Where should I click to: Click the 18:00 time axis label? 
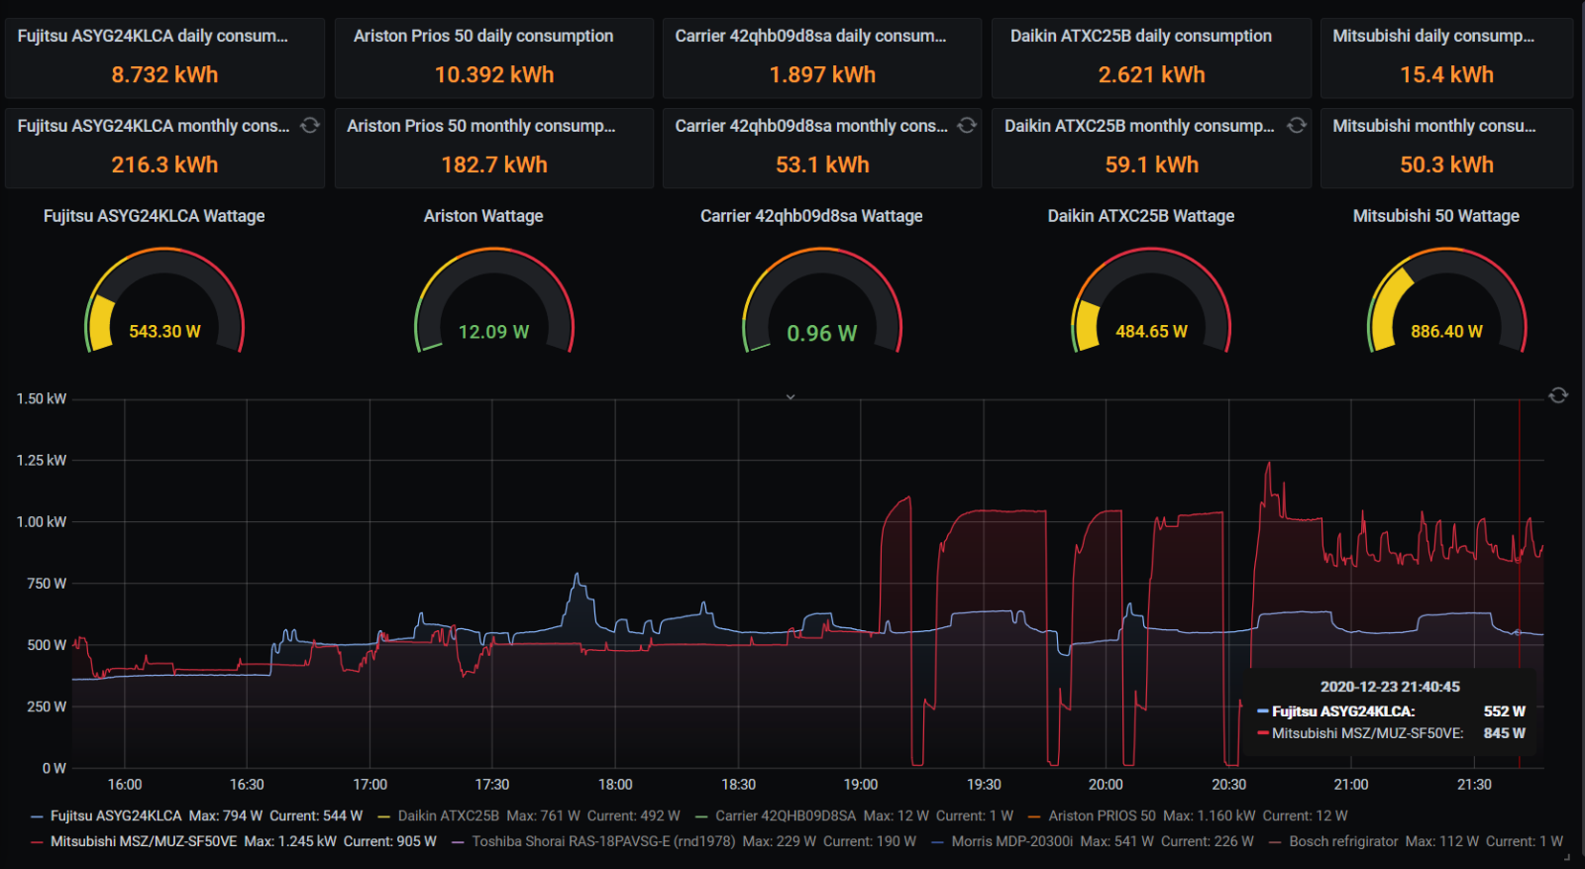(x=615, y=784)
